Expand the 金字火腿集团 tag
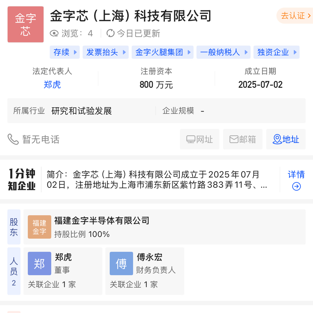 coord(163,52)
